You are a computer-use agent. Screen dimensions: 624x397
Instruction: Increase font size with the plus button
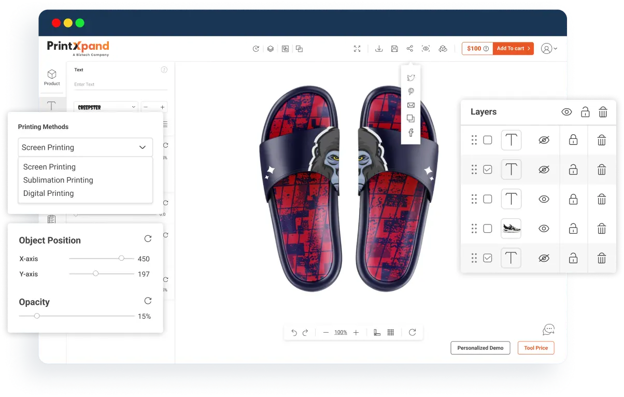pos(162,107)
